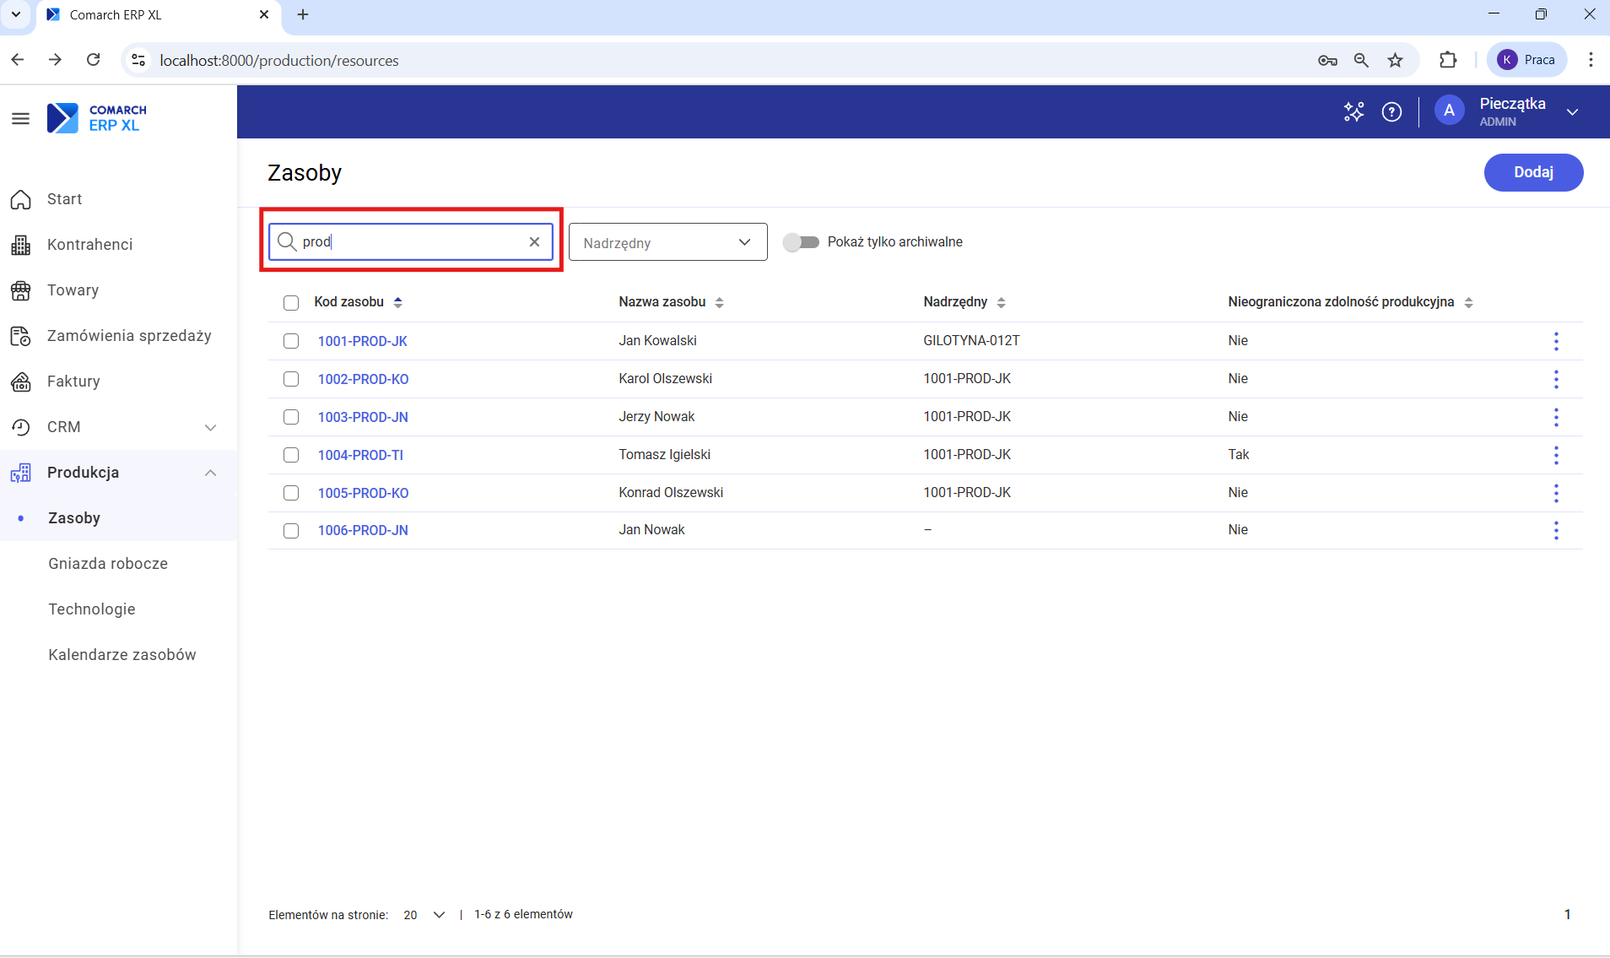Viewport: 1610px width, 958px height.
Task: Toggle Pokaż tylko archiwalne switch
Action: point(801,242)
